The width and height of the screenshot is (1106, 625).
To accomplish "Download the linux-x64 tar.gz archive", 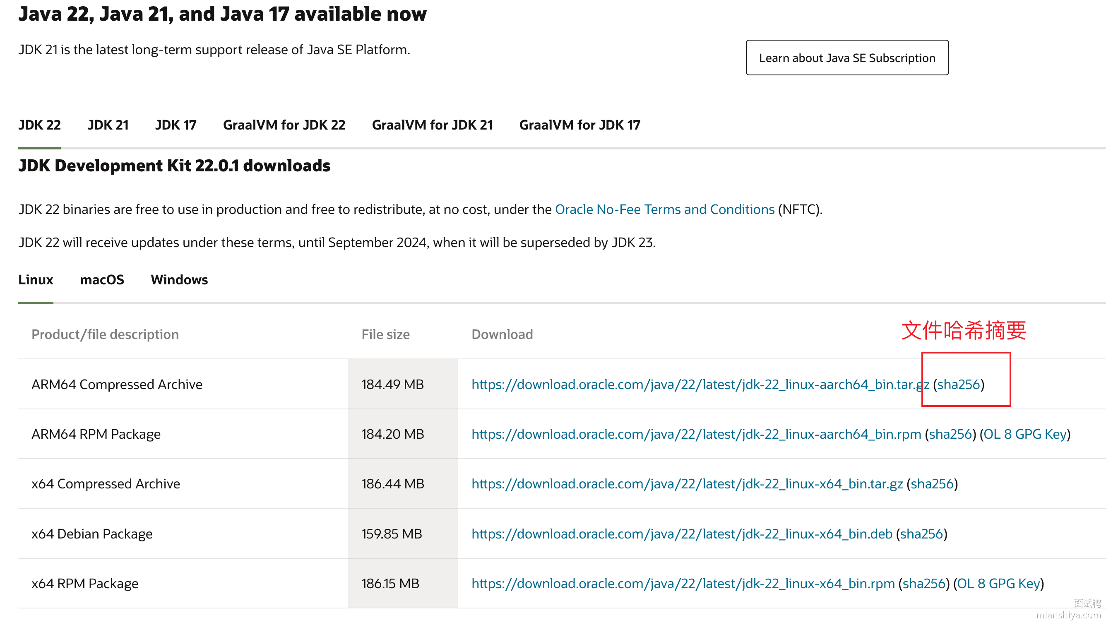I will tap(687, 484).
